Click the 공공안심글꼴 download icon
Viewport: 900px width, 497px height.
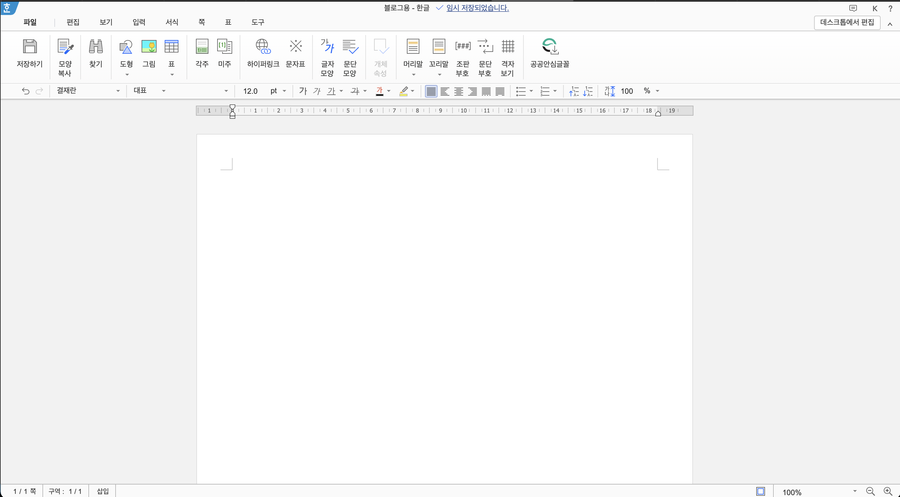click(550, 47)
